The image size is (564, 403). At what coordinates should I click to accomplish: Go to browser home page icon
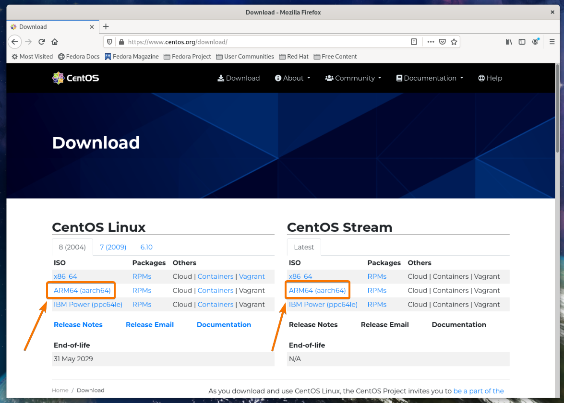55,42
